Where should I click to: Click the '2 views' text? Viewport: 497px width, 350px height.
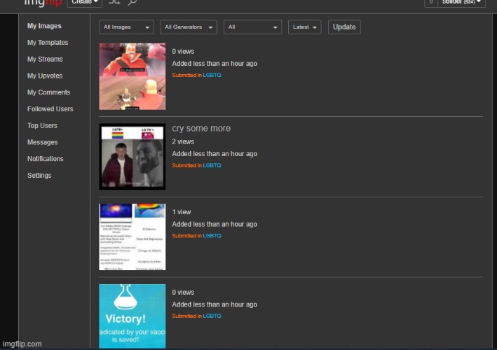coord(183,142)
